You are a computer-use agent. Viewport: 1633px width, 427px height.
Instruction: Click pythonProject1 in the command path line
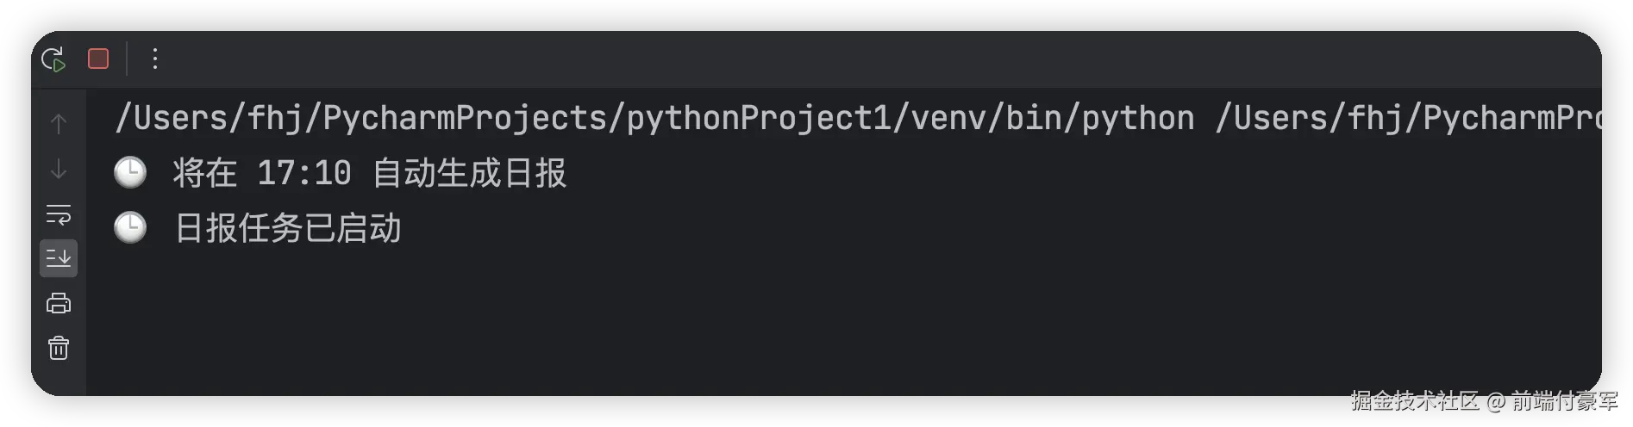click(x=758, y=118)
